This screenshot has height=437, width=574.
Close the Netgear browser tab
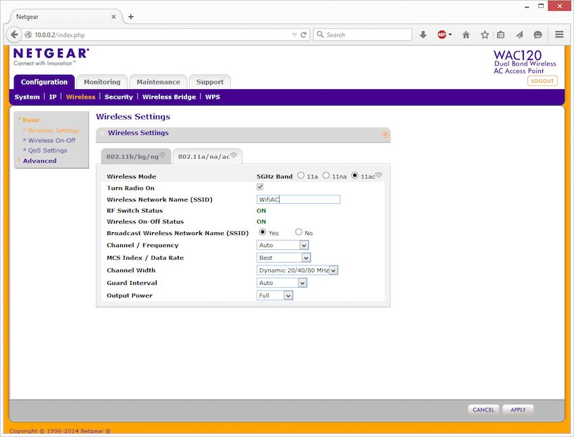coord(113,17)
